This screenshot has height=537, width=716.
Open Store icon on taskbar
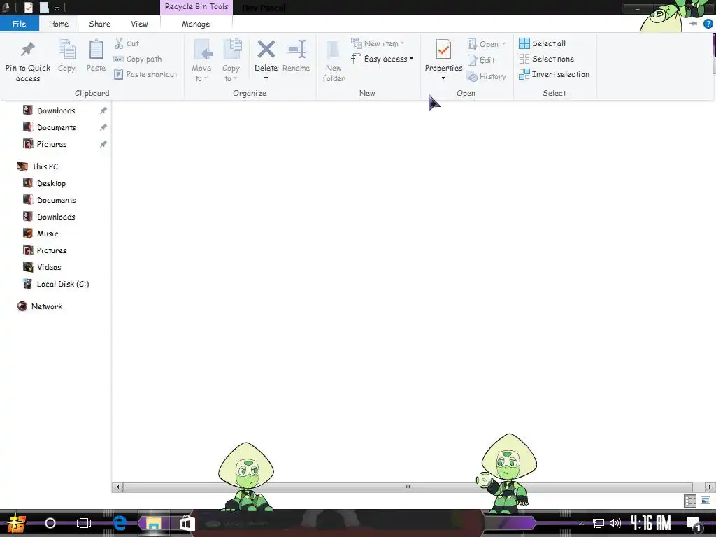tap(187, 523)
